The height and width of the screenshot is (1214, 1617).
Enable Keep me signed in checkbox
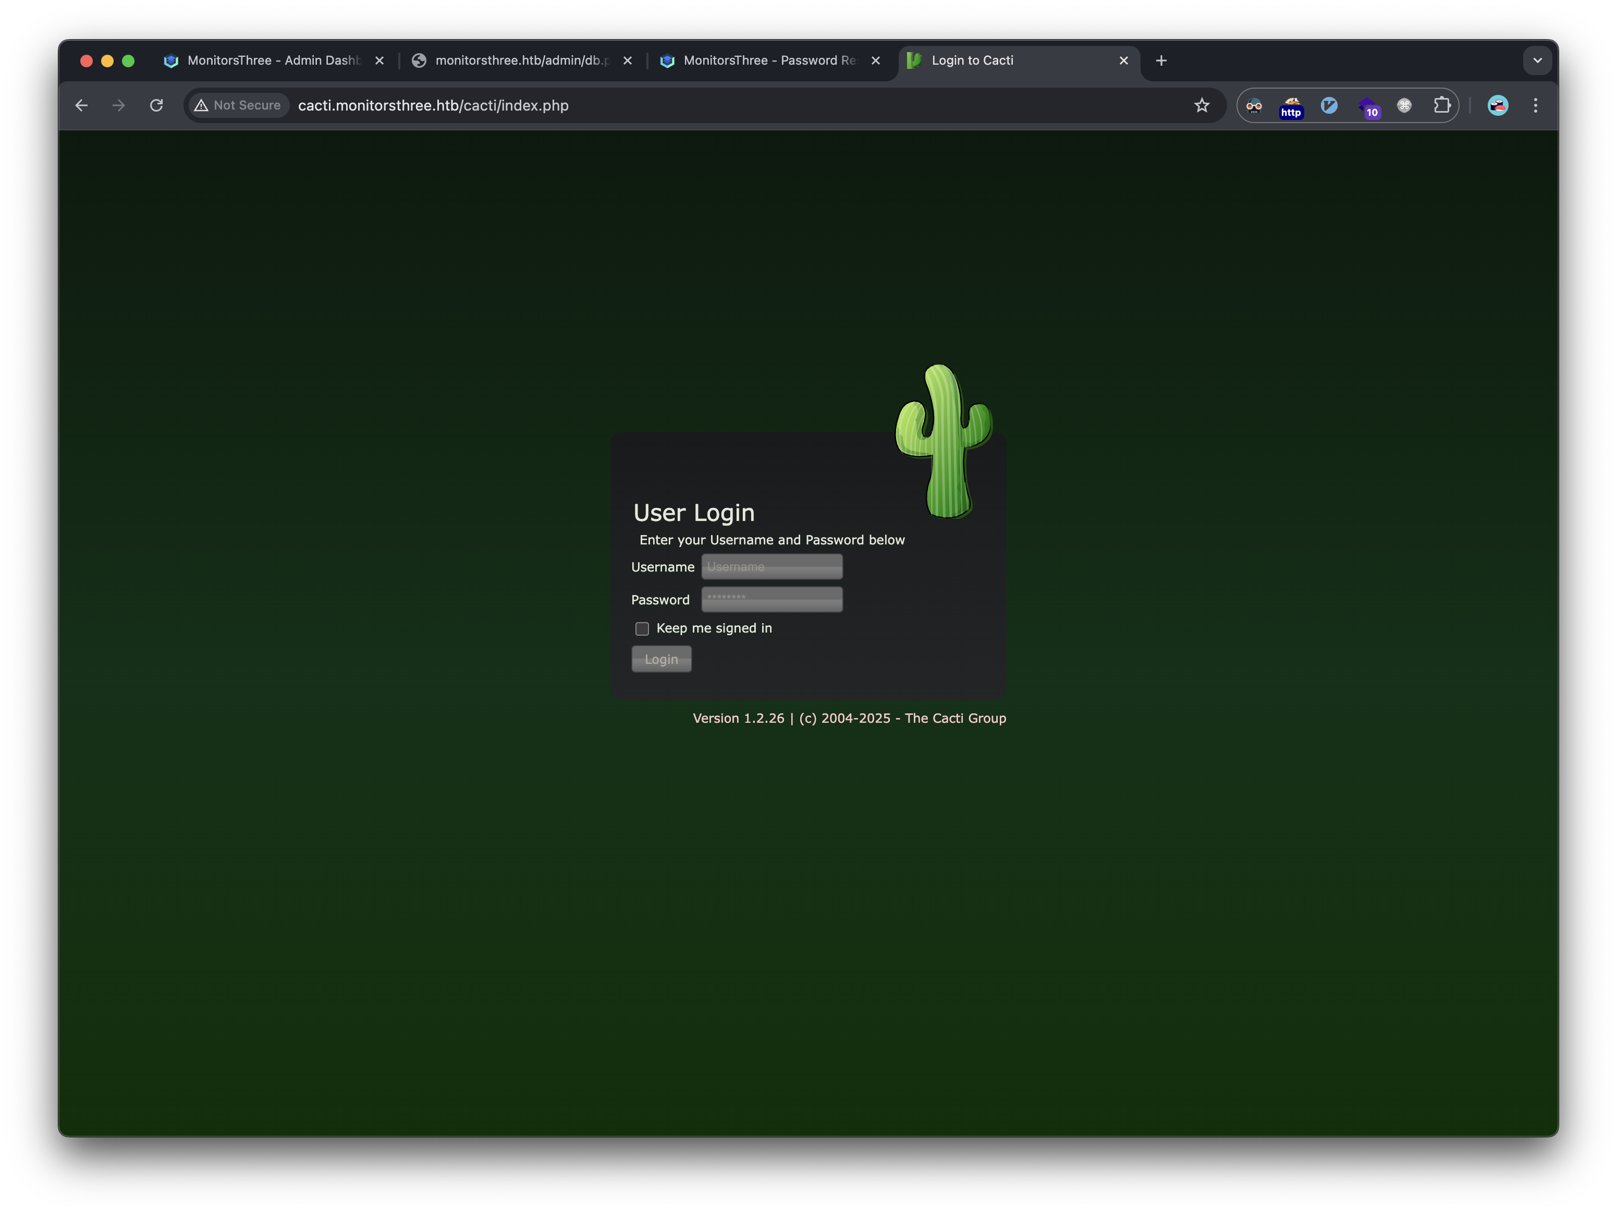642,629
